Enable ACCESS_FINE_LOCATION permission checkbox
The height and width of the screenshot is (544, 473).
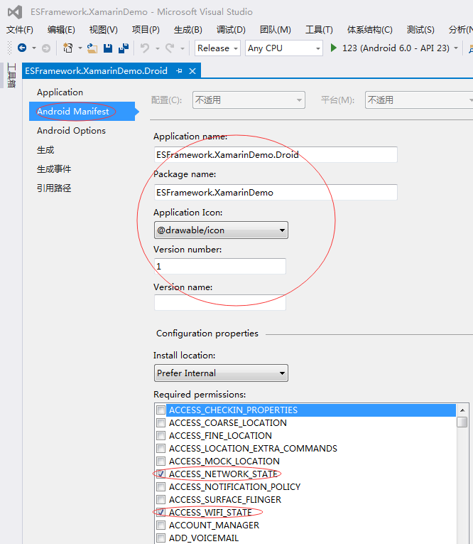point(161,436)
